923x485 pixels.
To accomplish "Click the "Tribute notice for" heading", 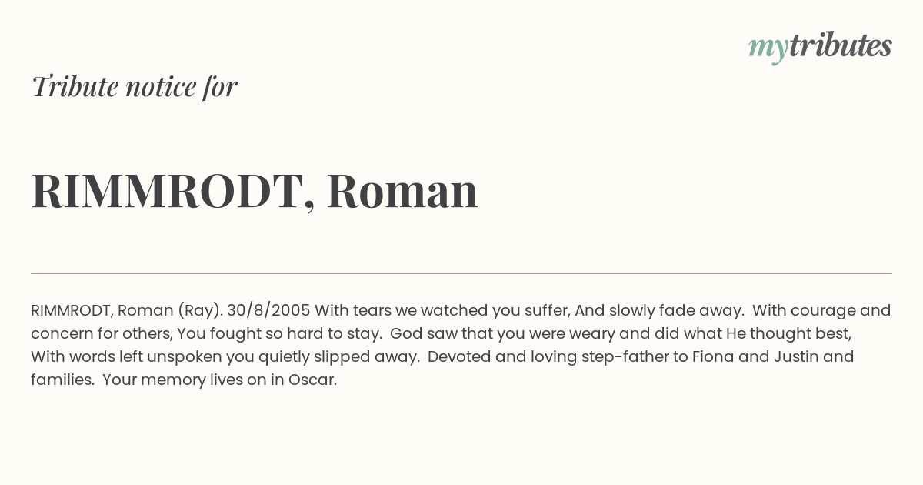I will pyautogui.click(x=135, y=87).
